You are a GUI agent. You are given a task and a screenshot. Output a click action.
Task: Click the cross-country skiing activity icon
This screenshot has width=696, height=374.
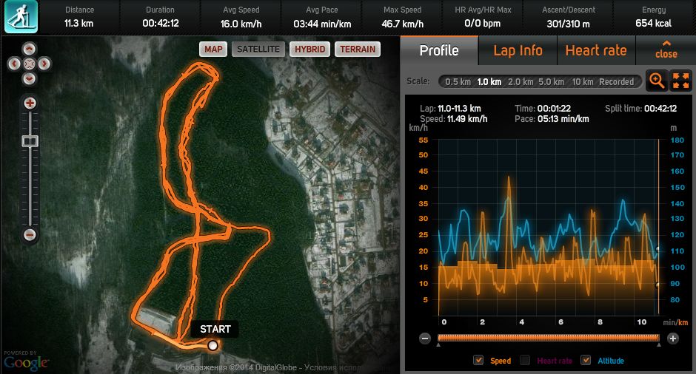tap(21, 17)
